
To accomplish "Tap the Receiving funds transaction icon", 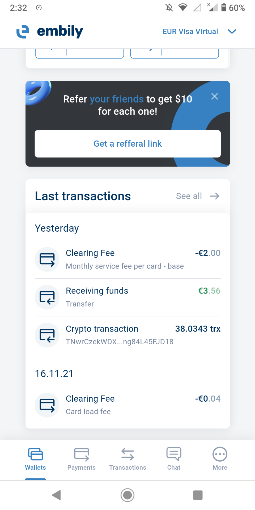I will click(x=47, y=297).
